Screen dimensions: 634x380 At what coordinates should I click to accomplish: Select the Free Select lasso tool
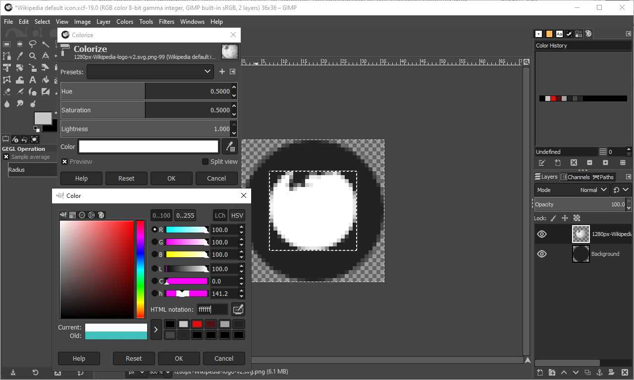[33, 45]
